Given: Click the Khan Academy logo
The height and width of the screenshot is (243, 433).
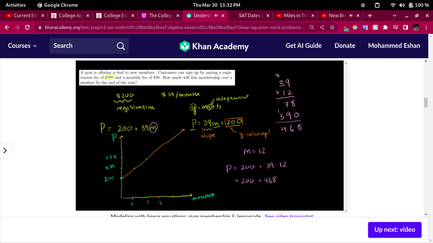Looking at the screenshot, I should [214, 46].
